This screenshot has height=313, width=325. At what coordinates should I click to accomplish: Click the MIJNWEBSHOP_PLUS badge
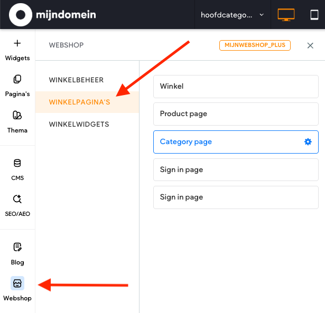(255, 45)
